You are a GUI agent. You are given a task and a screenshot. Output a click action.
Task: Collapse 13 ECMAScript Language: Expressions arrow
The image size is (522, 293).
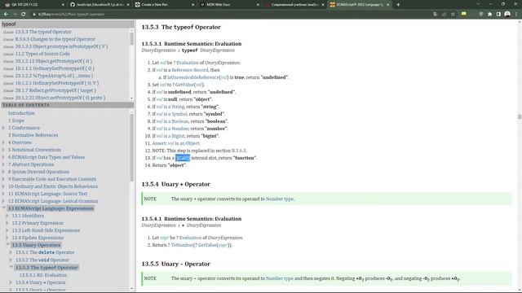coord(3,208)
